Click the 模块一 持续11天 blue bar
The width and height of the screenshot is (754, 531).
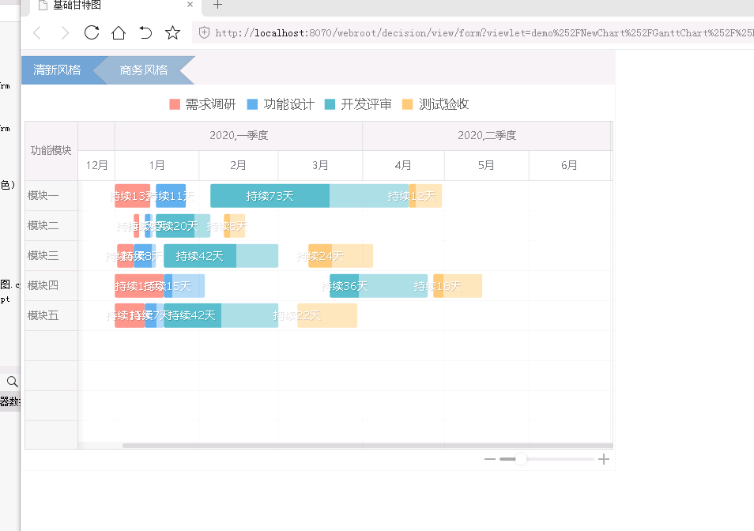click(171, 196)
